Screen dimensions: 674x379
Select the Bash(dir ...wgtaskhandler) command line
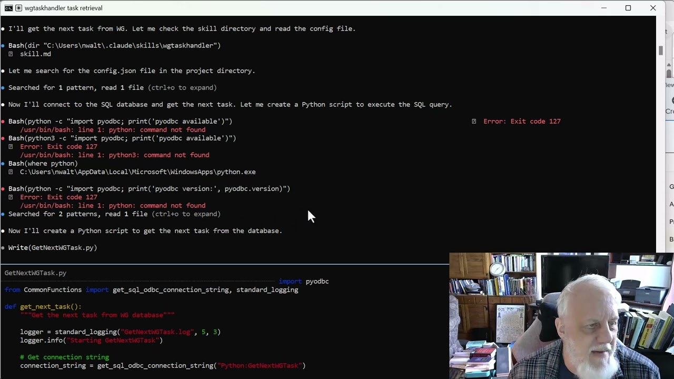coord(114,45)
